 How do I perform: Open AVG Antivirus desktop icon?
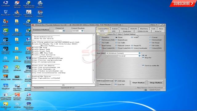pos(6,23)
